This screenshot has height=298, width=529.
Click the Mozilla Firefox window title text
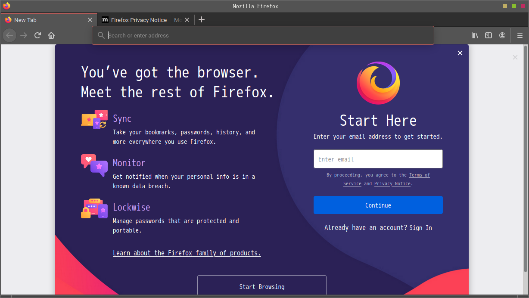pyautogui.click(x=255, y=6)
